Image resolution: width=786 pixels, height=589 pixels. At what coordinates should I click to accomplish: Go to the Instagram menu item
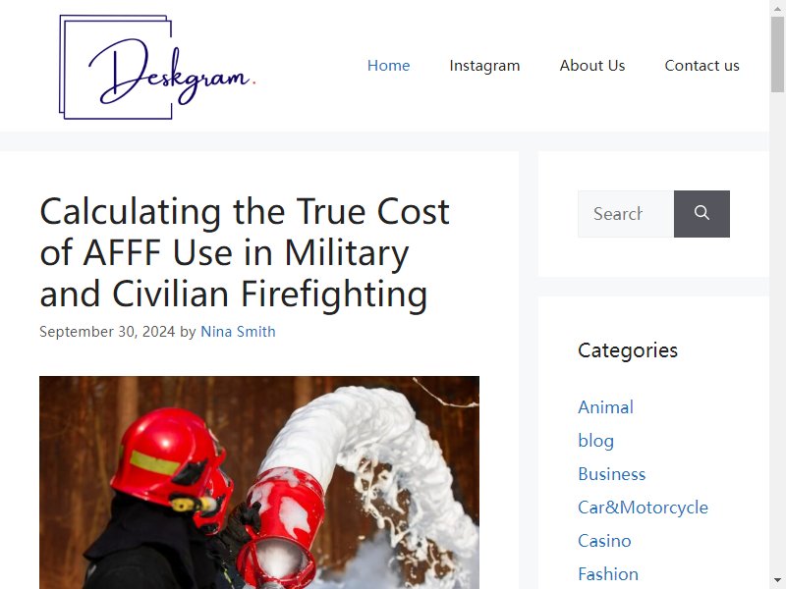(484, 66)
